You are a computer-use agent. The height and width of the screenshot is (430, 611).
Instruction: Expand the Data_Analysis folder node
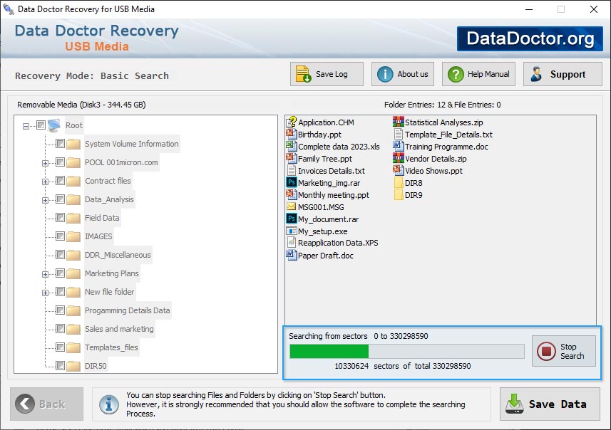point(45,201)
